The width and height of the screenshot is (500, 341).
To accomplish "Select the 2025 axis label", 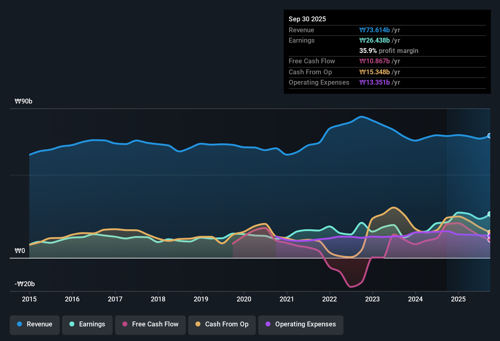I will pos(459,299).
